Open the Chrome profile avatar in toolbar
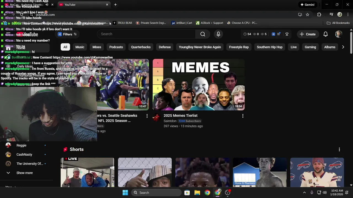This screenshot has width=353, height=198. point(340,15)
